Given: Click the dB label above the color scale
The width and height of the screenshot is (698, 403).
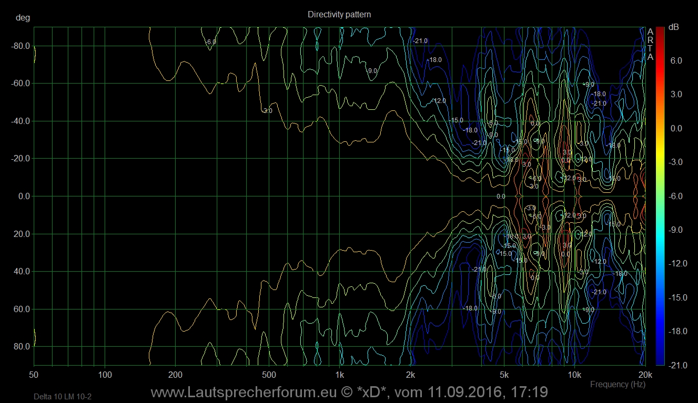Looking at the screenshot, I should click(673, 27).
